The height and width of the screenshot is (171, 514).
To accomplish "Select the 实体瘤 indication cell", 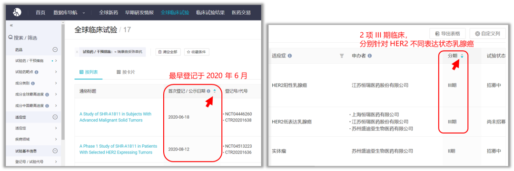I will [278, 151].
